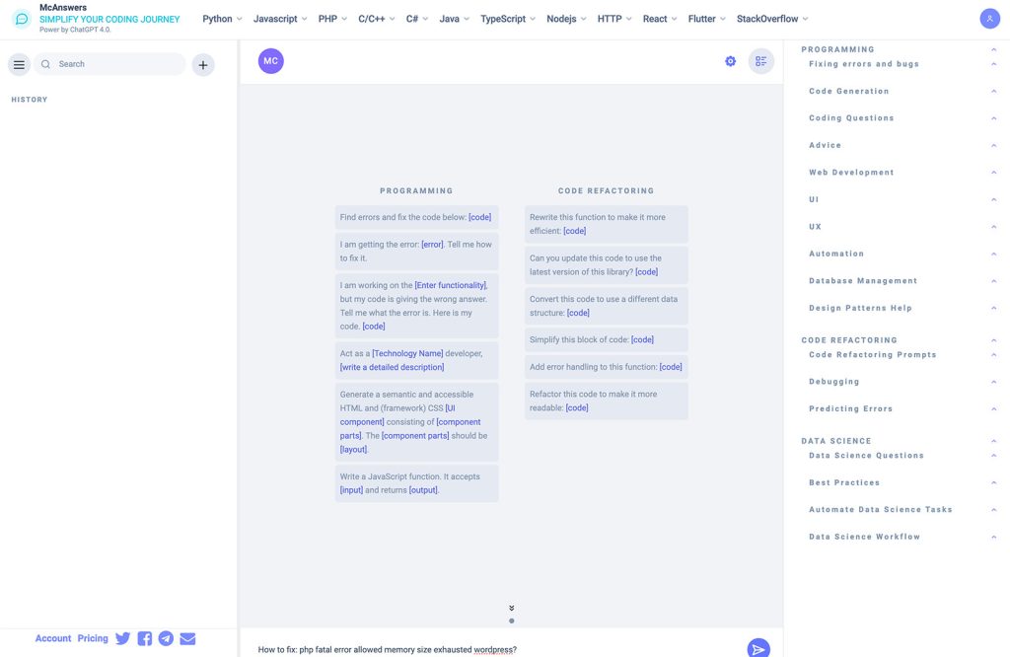Screen dimensions: 1010x657
Task: Select 'Act as a [Technology Name] developer' prompt
Action: 416,360
